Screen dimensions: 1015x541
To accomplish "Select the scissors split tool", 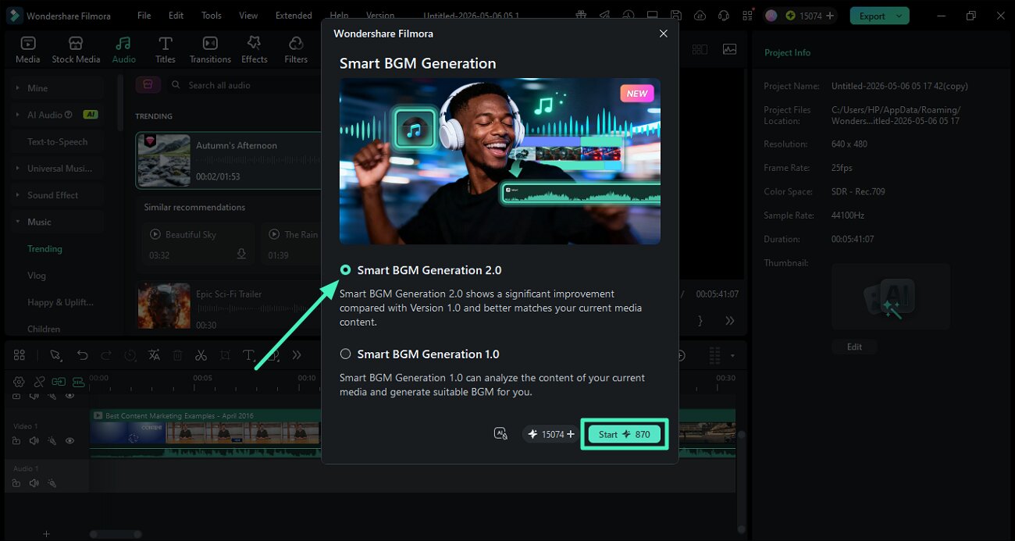I will (x=201, y=355).
